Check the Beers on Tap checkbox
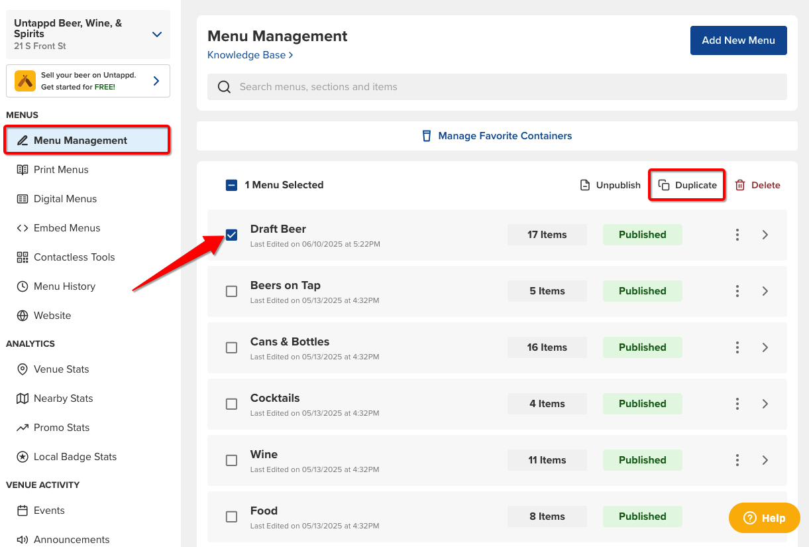Image resolution: width=809 pixels, height=547 pixels. pos(231,291)
